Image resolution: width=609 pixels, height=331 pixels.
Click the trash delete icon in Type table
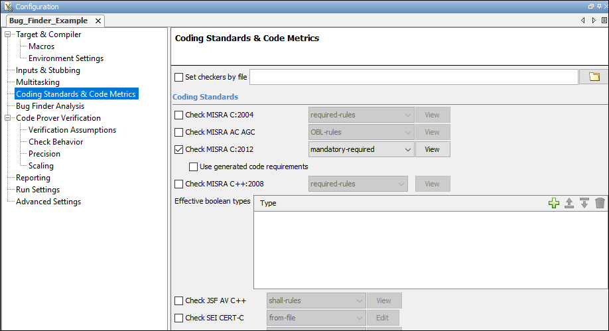[600, 204]
